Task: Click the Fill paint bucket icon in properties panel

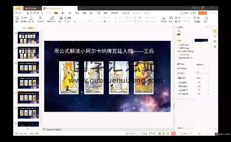Action: pos(179,31)
